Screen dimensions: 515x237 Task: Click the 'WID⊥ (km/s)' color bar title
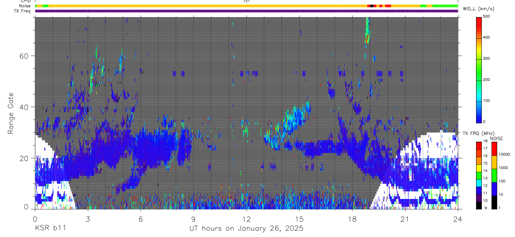coord(479,9)
